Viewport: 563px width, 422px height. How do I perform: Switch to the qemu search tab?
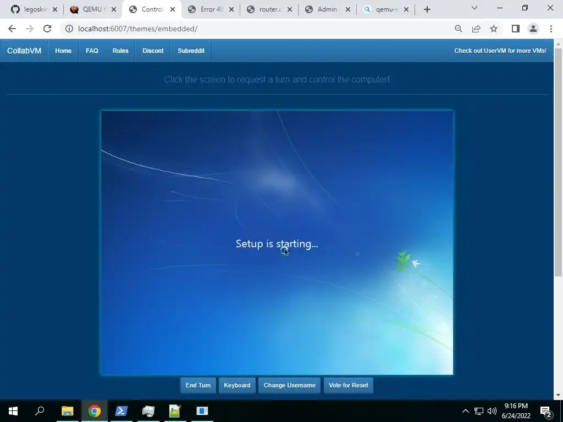387,9
